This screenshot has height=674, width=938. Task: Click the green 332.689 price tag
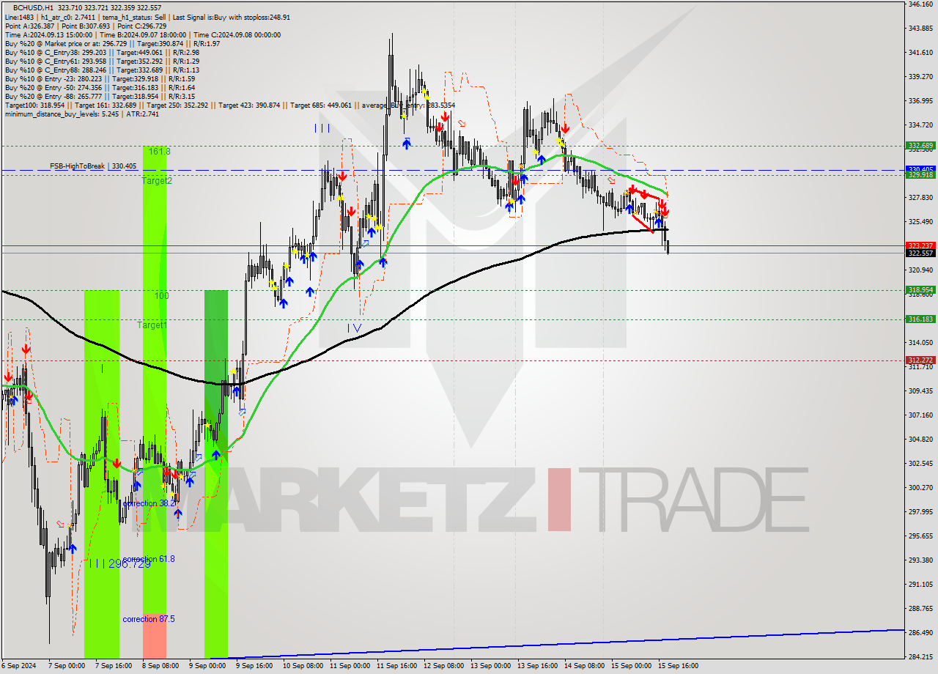pos(920,146)
